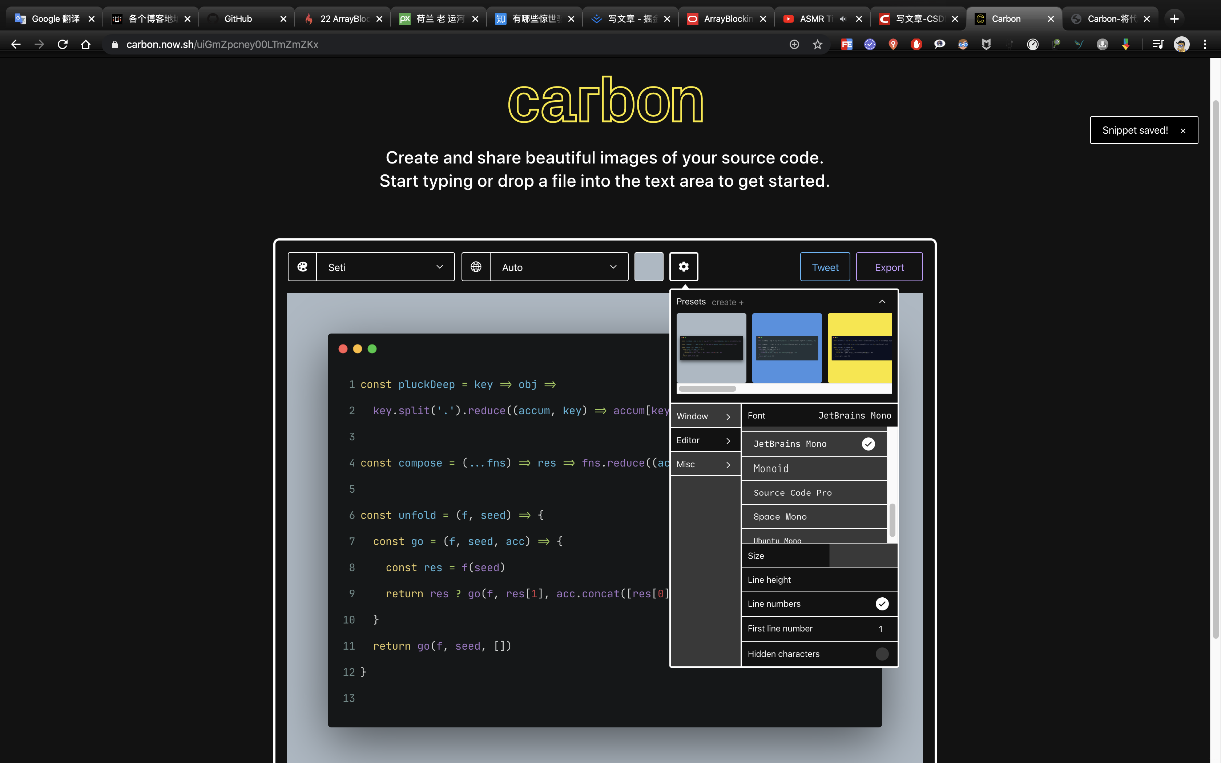
Task: Dismiss the Snippet saved notification
Action: pos(1182,131)
